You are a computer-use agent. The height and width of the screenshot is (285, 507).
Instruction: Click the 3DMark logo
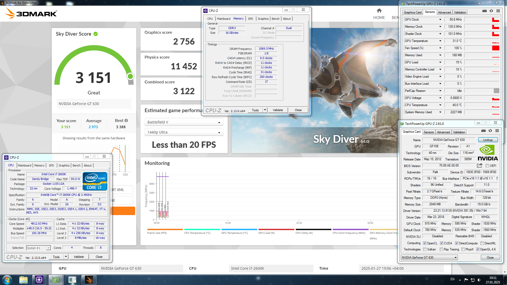31,13
